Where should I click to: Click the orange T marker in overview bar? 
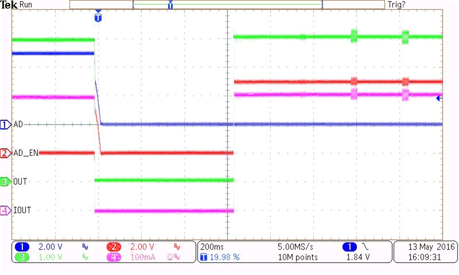coord(170,5)
